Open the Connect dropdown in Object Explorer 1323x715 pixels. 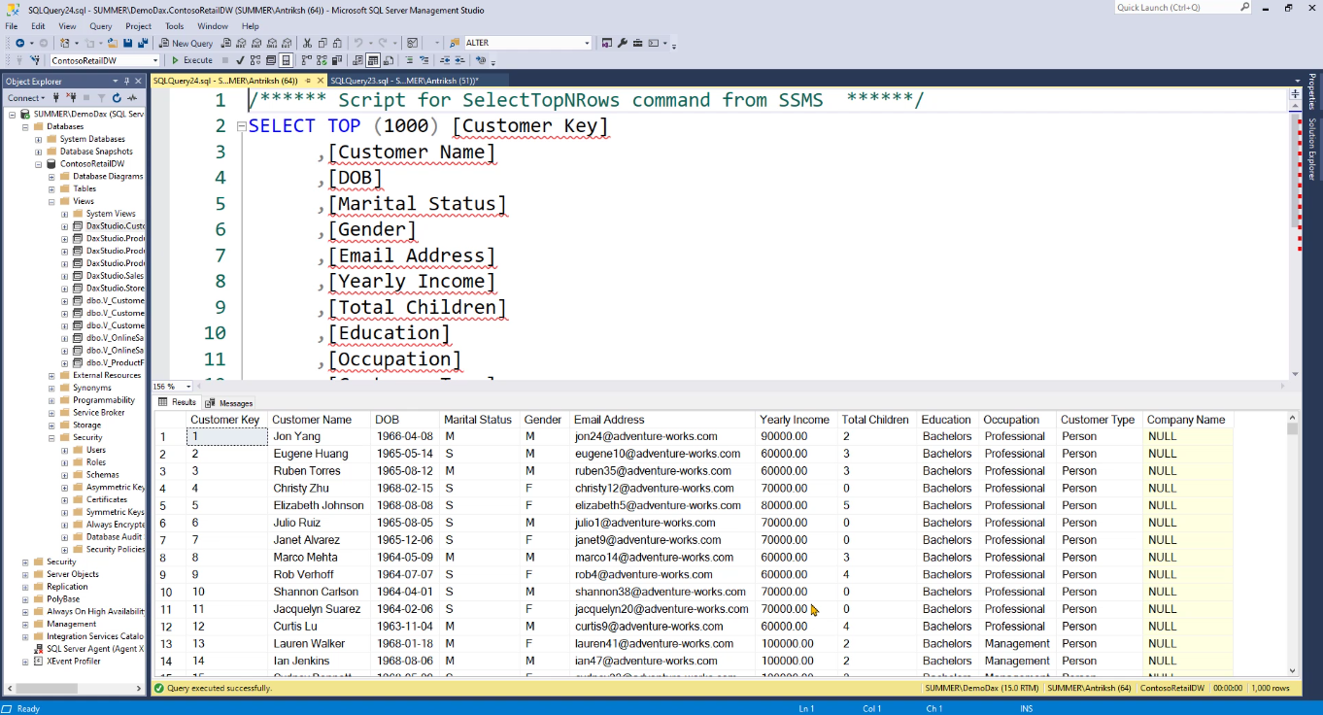click(25, 97)
